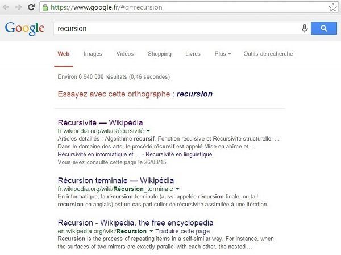Screen dimensions: 341x255
Task: Reload the page with the refresh icon
Action: click(x=31, y=7)
